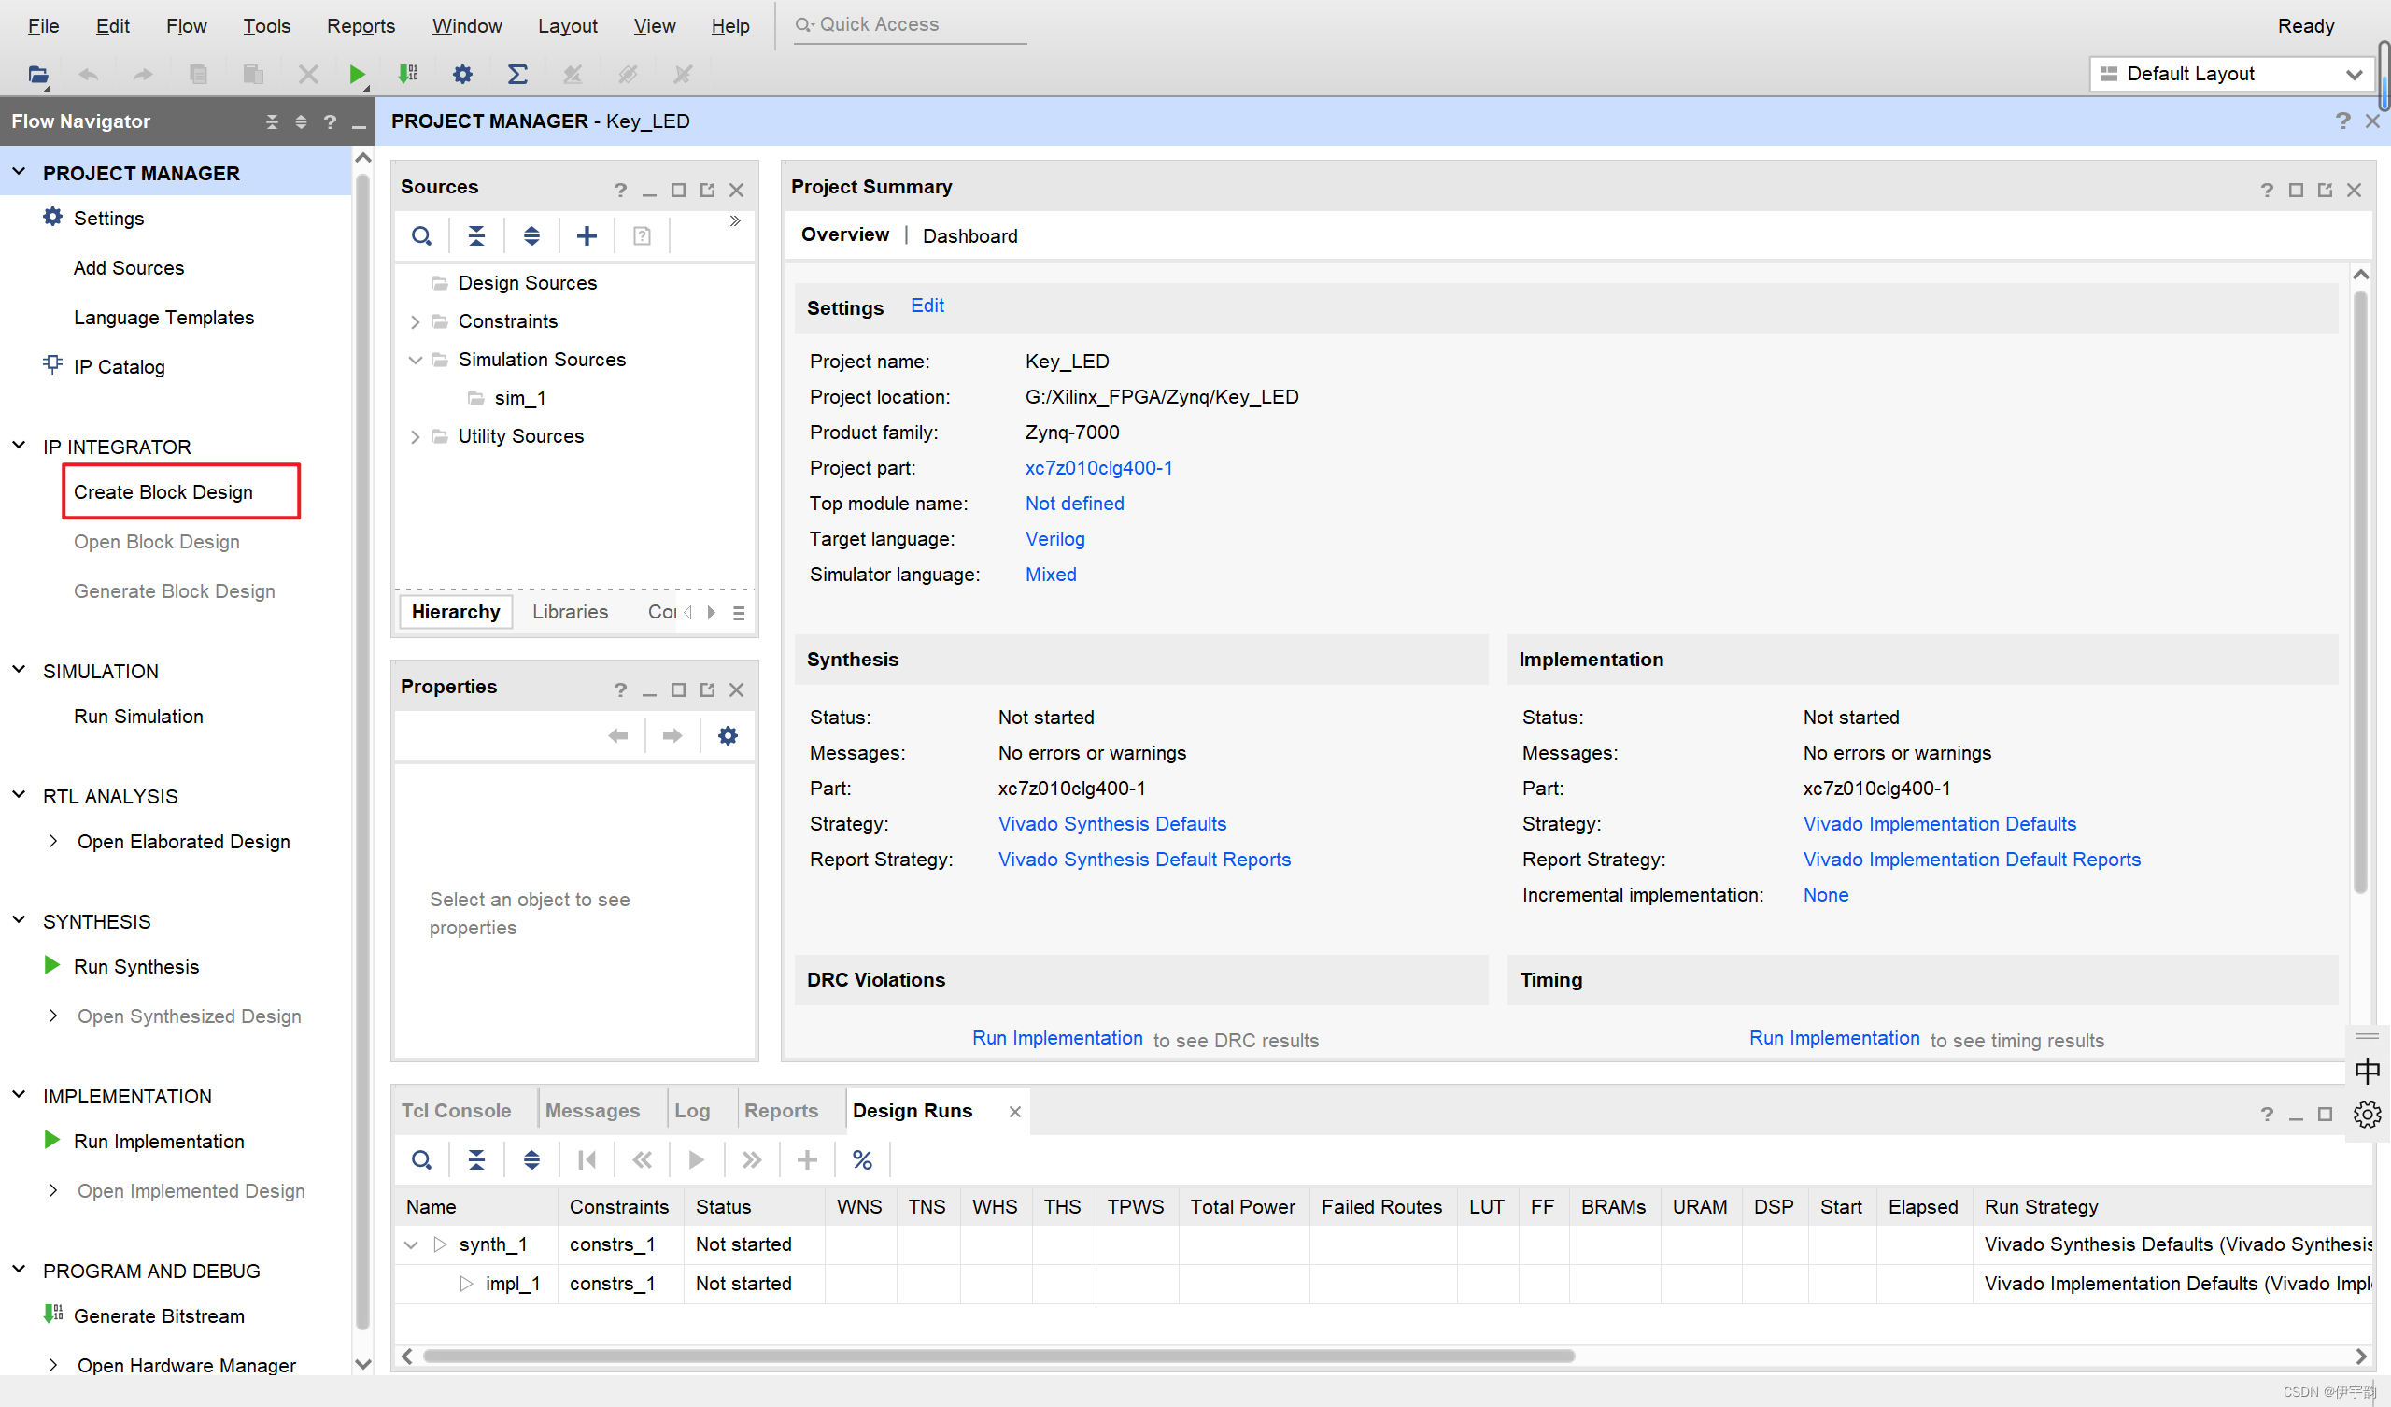The image size is (2391, 1407).
Task: Switch to the Tcl Console tab
Action: pyautogui.click(x=457, y=1111)
